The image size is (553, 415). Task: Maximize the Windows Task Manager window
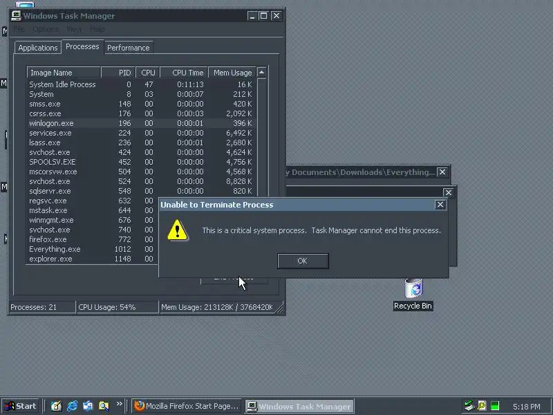click(263, 16)
